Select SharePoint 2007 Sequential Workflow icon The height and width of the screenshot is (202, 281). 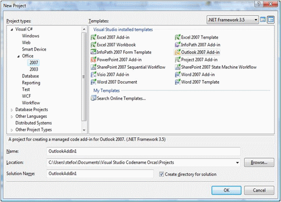click(x=93, y=67)
